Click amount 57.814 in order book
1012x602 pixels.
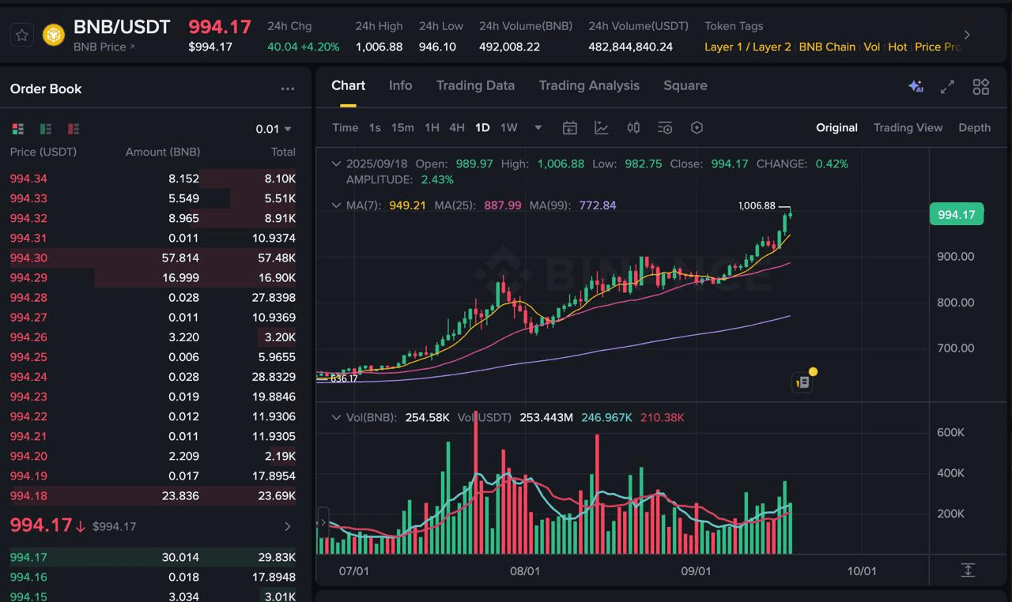(x=179, y=258)
